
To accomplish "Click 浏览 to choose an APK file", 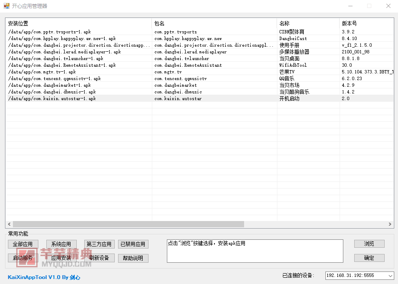I will pyautogui.click(x=369, y=244).
